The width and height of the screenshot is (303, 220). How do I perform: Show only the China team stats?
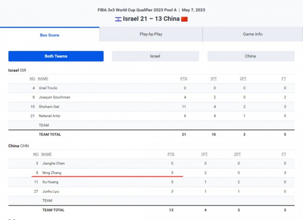coord(250,56)
